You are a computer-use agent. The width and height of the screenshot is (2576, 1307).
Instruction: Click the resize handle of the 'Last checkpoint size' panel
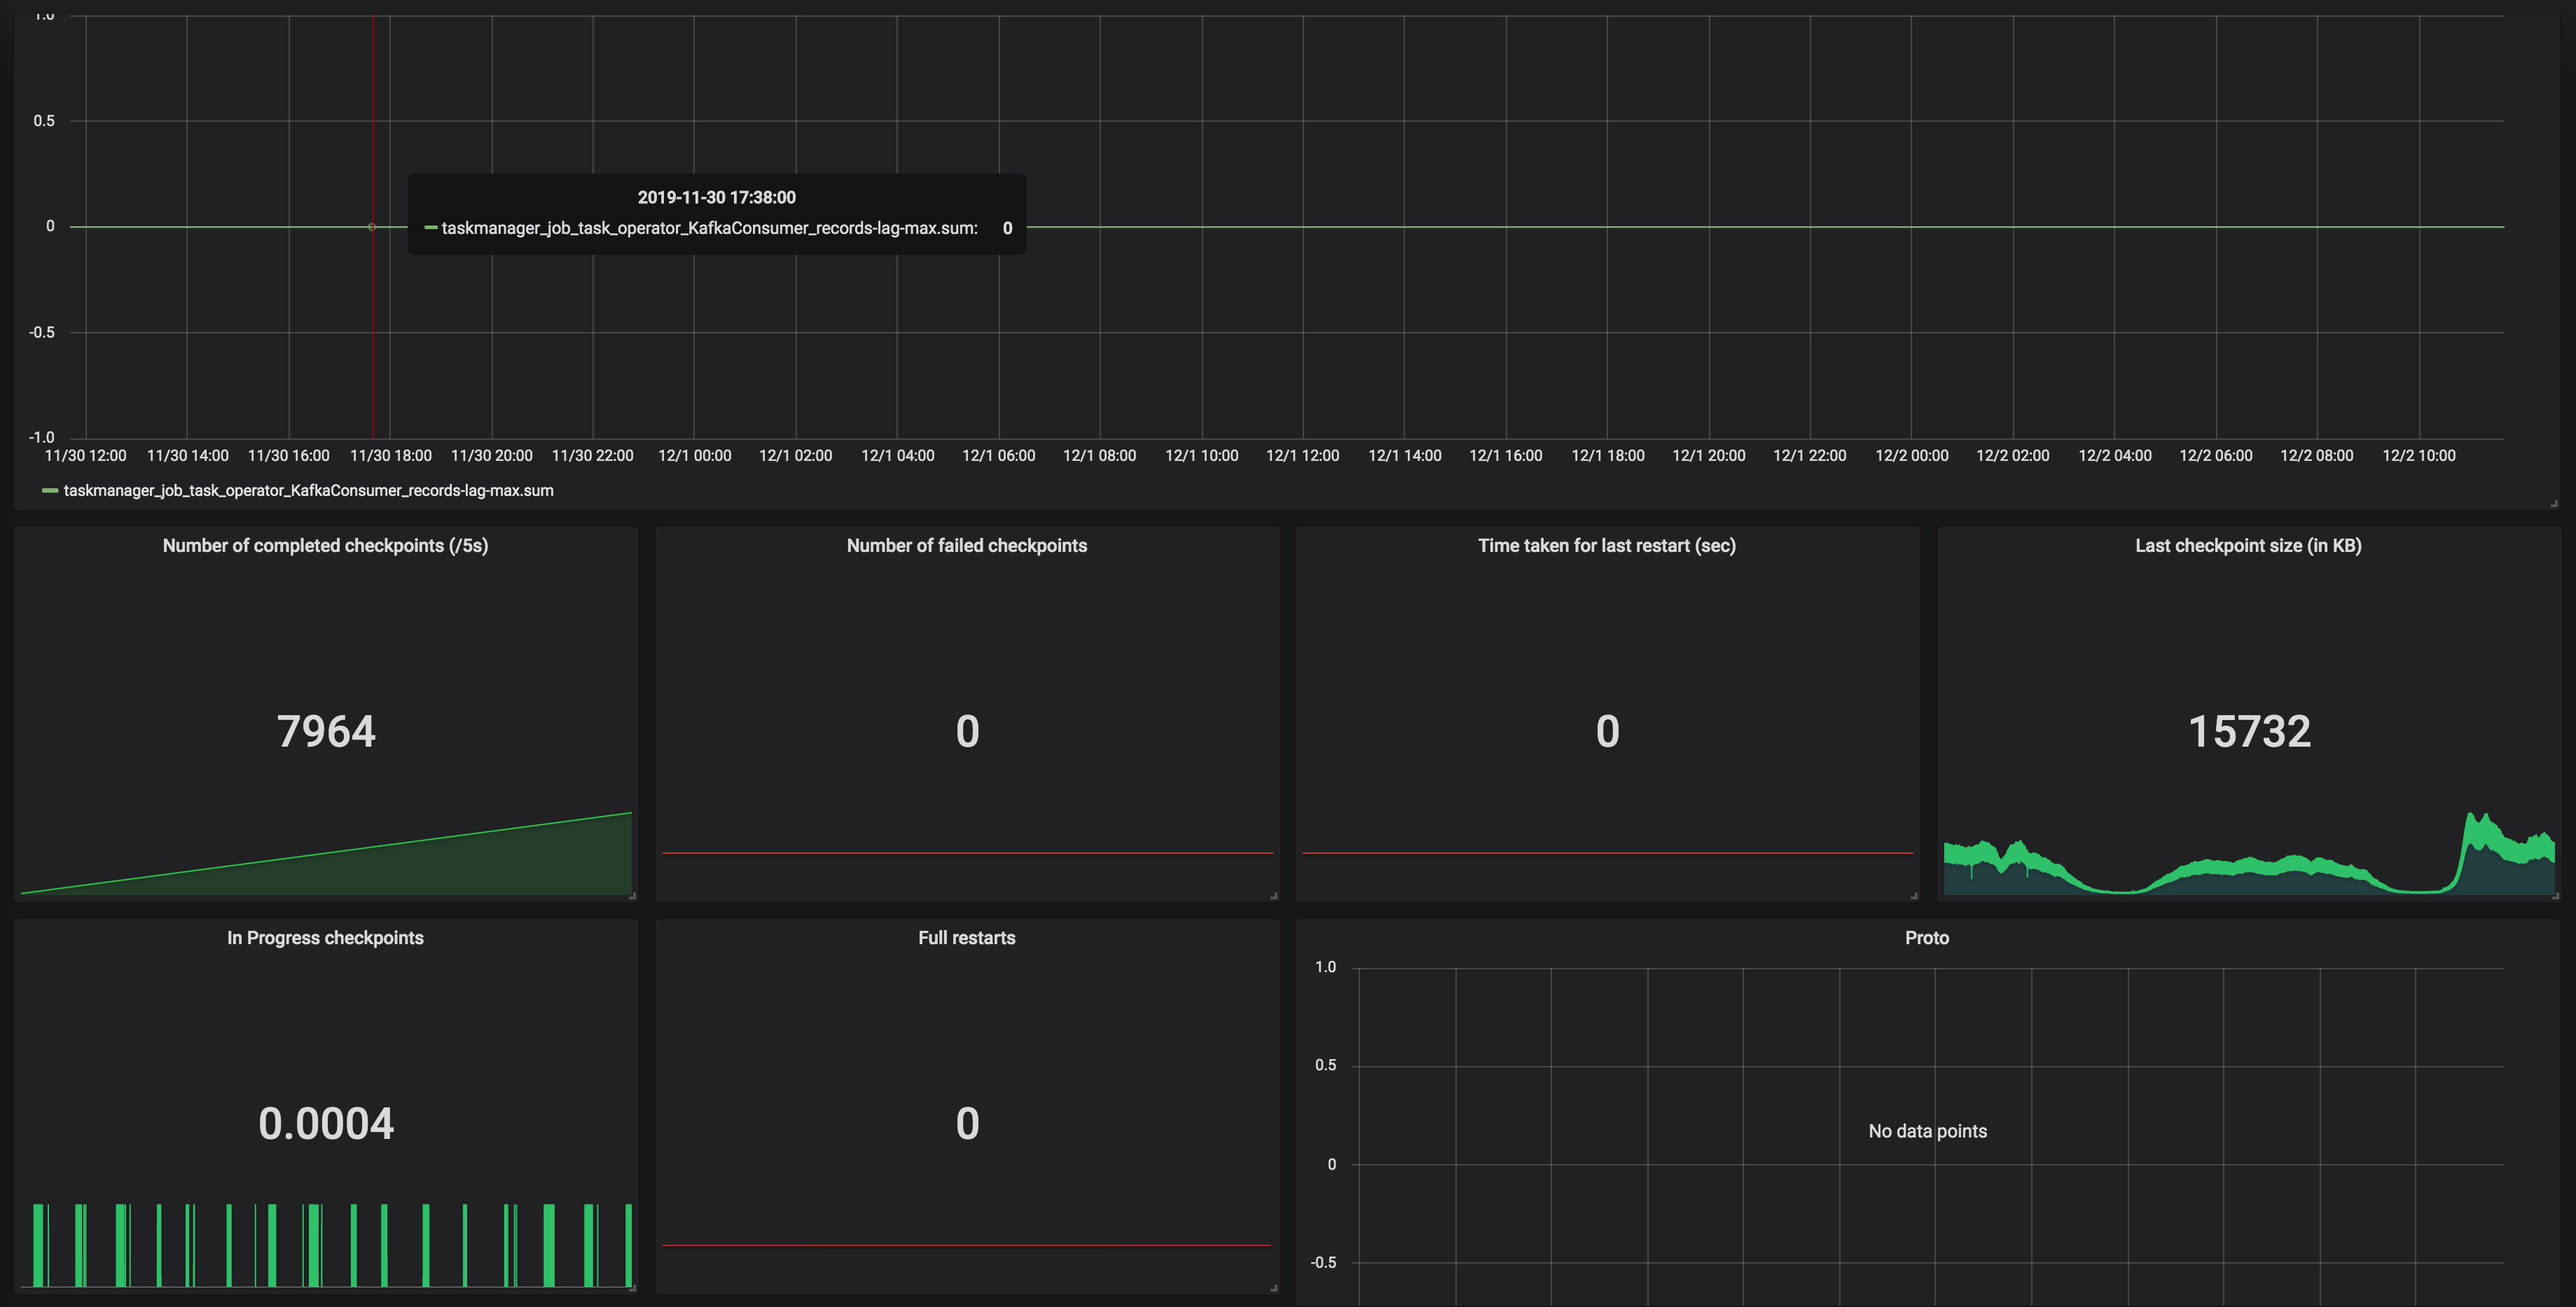pos(2554,896)
